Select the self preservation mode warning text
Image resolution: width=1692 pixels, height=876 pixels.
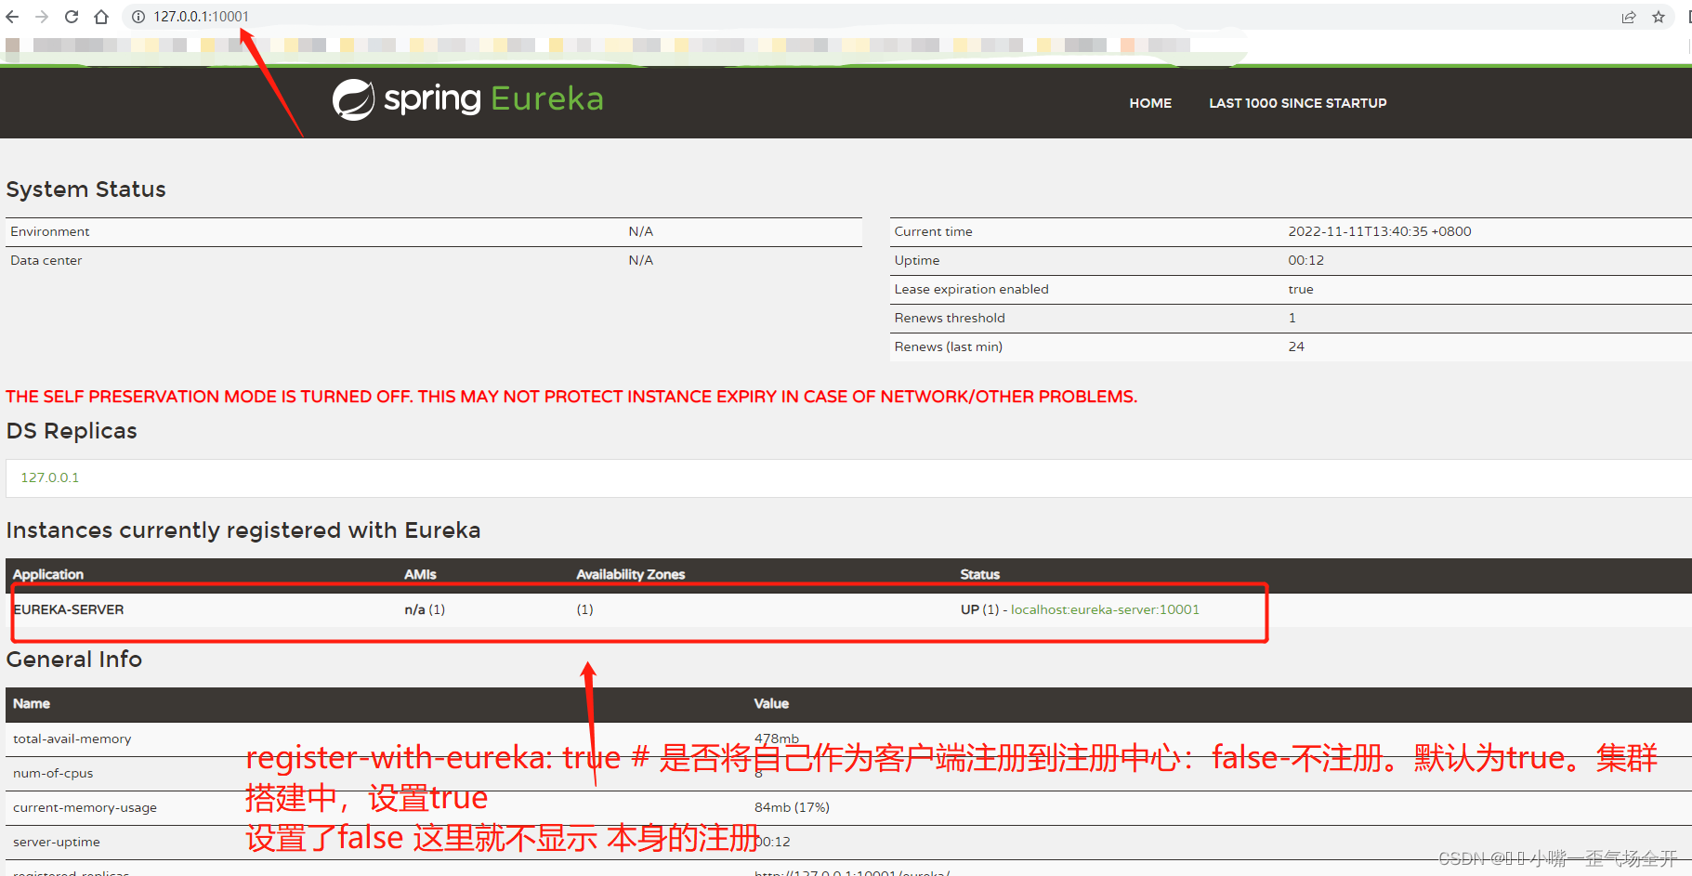[571, 397]
